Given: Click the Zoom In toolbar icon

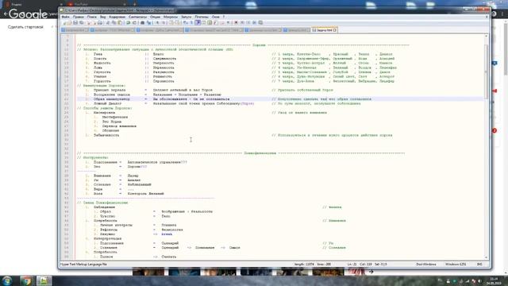Looking at the screenshot, I should click(157, 23).
